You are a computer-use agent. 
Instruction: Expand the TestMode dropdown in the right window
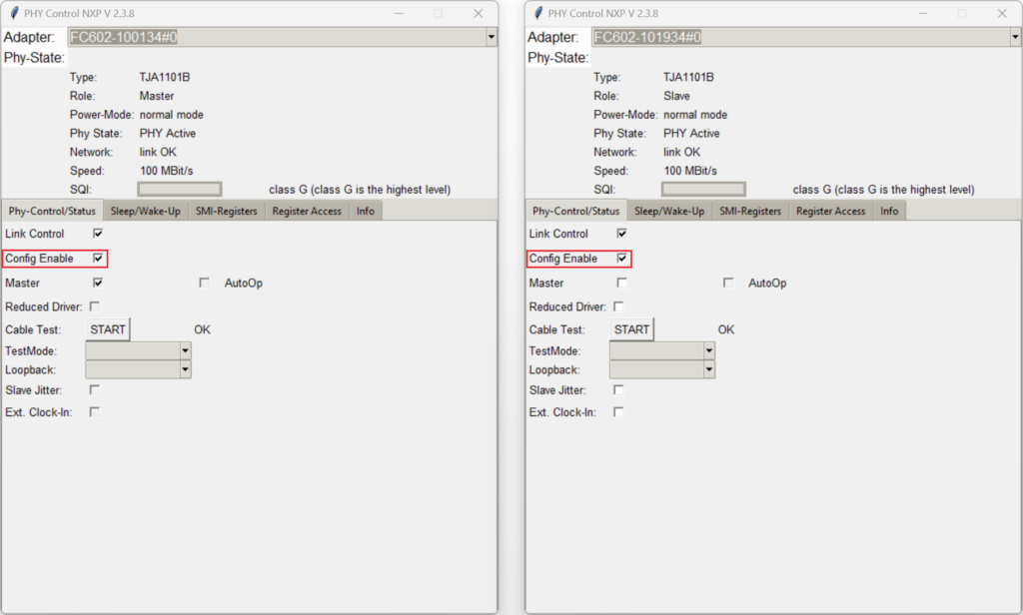click(709, 350)
